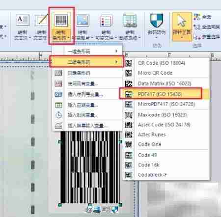The height and width of the screenshot is (217, 221).
Task: Choose the 固定条形码 menu entry
Action: (x=87, y=73)
